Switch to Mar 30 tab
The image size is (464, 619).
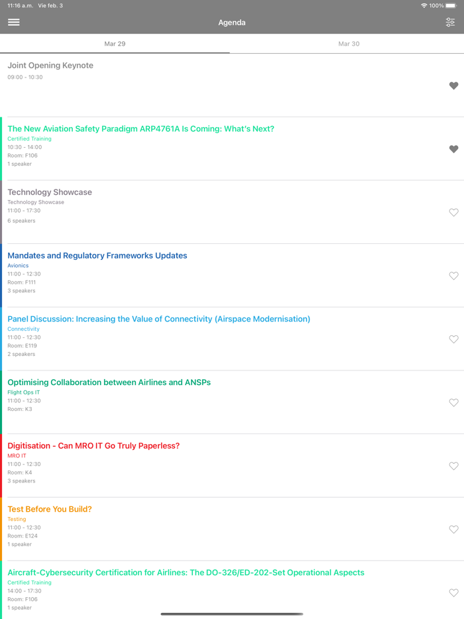(x=349, y=44)
